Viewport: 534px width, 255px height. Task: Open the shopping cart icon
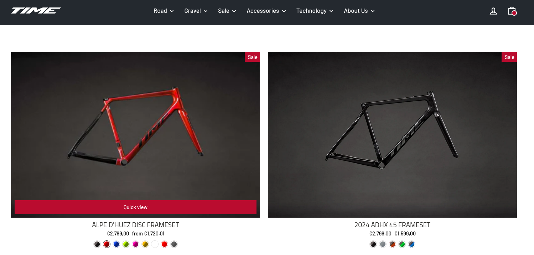click(512, 11)
